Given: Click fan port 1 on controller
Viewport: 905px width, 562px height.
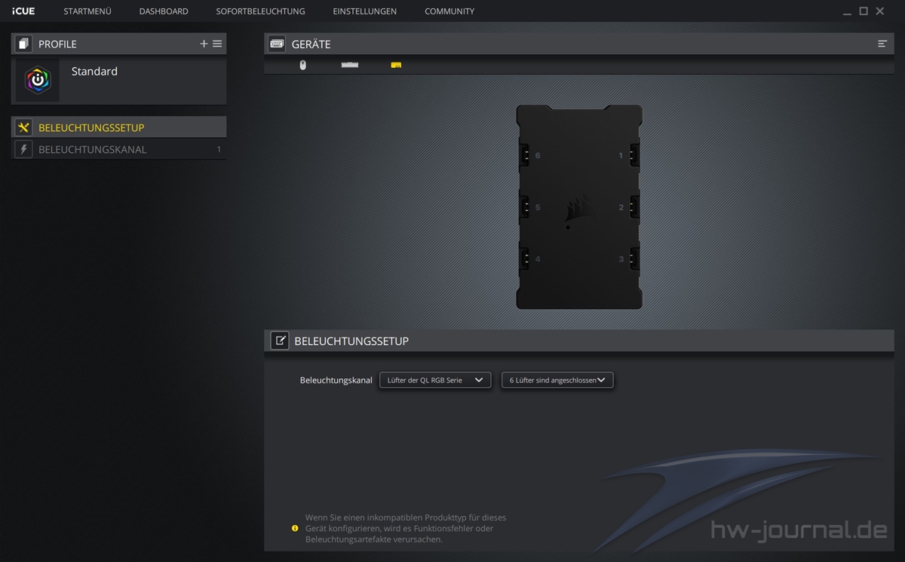Looking at the screenshot, I should point(633,155).
